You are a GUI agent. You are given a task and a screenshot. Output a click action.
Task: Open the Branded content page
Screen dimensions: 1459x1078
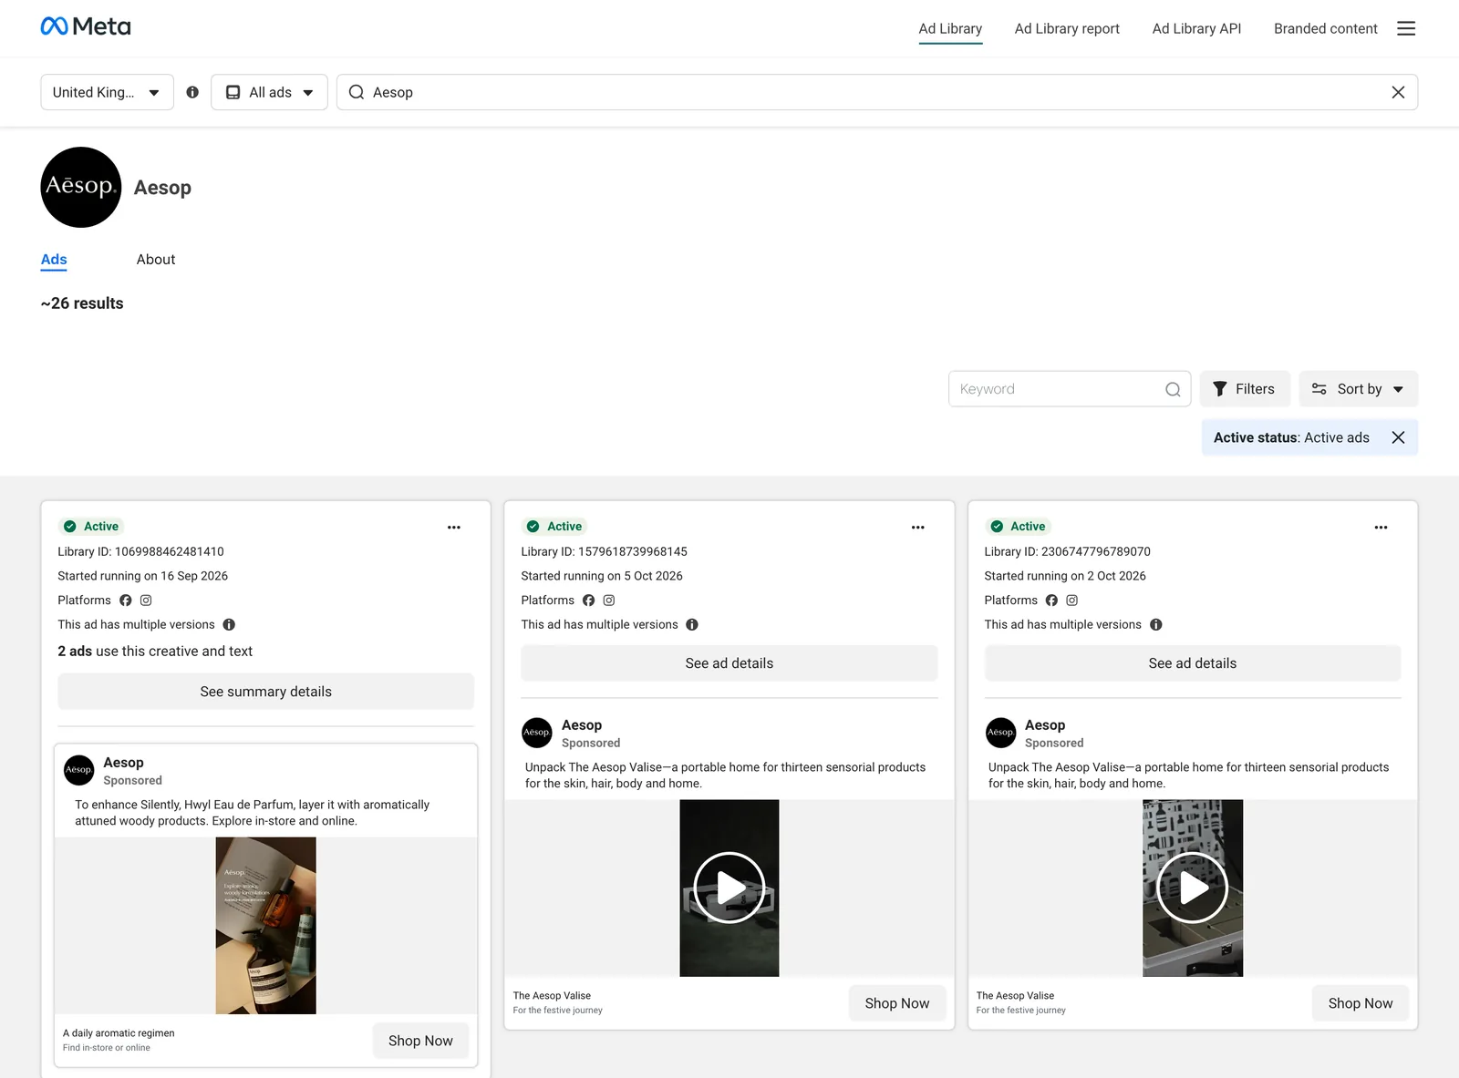point(1325,28)
